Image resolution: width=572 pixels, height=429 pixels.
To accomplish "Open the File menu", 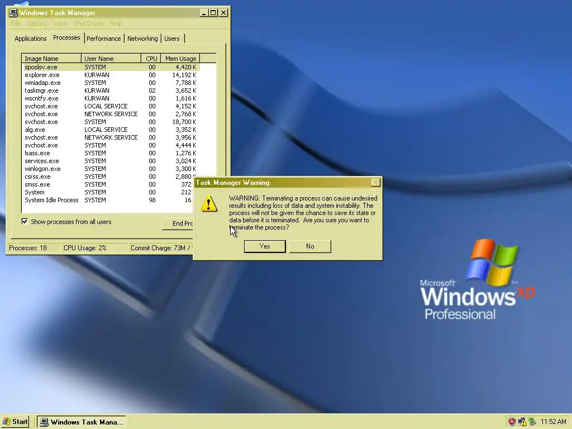I will coord(16,23).
